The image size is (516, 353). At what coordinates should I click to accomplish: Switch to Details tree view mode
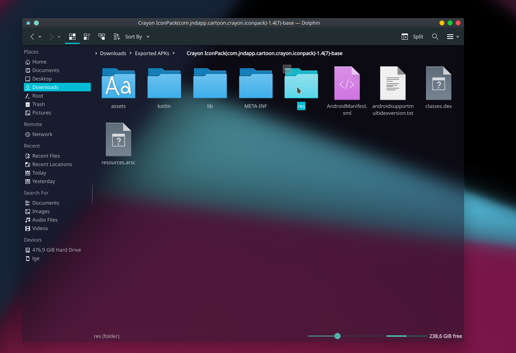(102, 37)
